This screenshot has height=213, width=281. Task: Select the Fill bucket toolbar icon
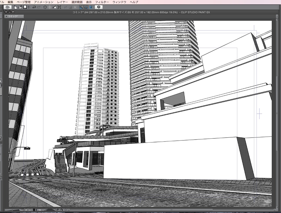(55, 7)
